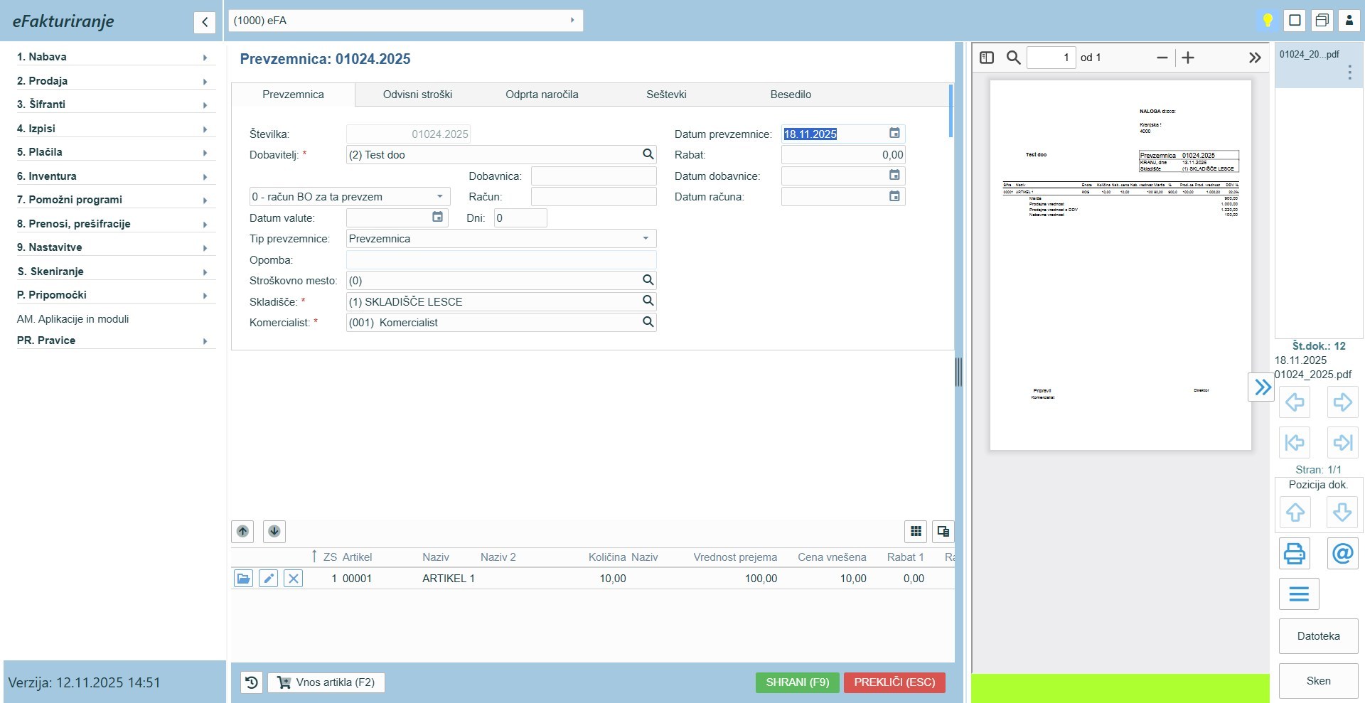The image size is (1365, 703).
Task: Print the document with the printer icon
Action: (1295, 553)
